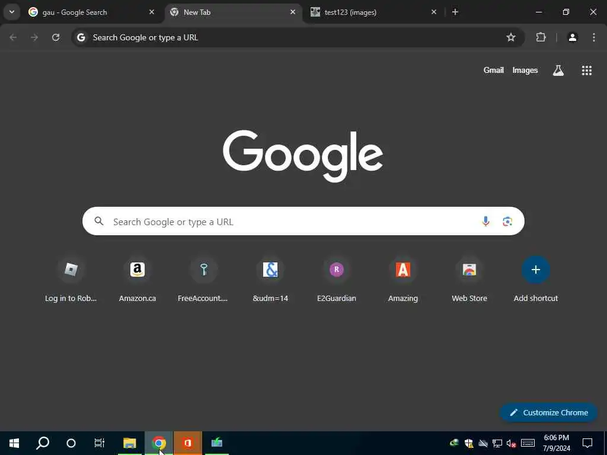Open the Log in to Rob... shortcut
The image size is (607, 455).
[71, 280]
